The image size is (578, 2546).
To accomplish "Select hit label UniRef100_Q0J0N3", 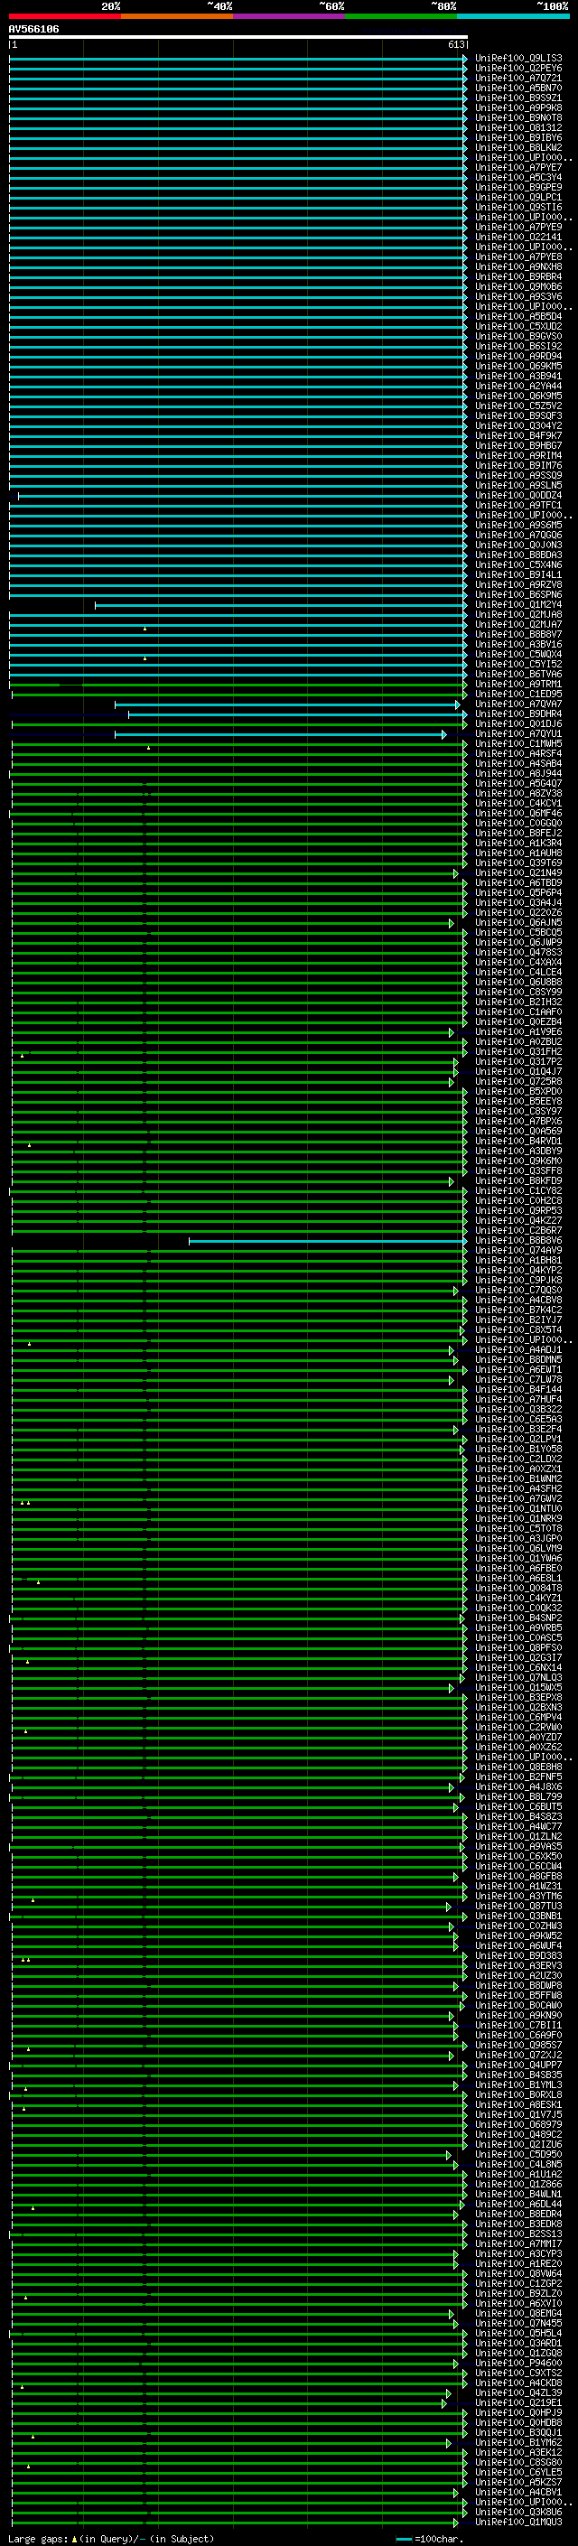I will pyautogui.click(x=517, y=546).
